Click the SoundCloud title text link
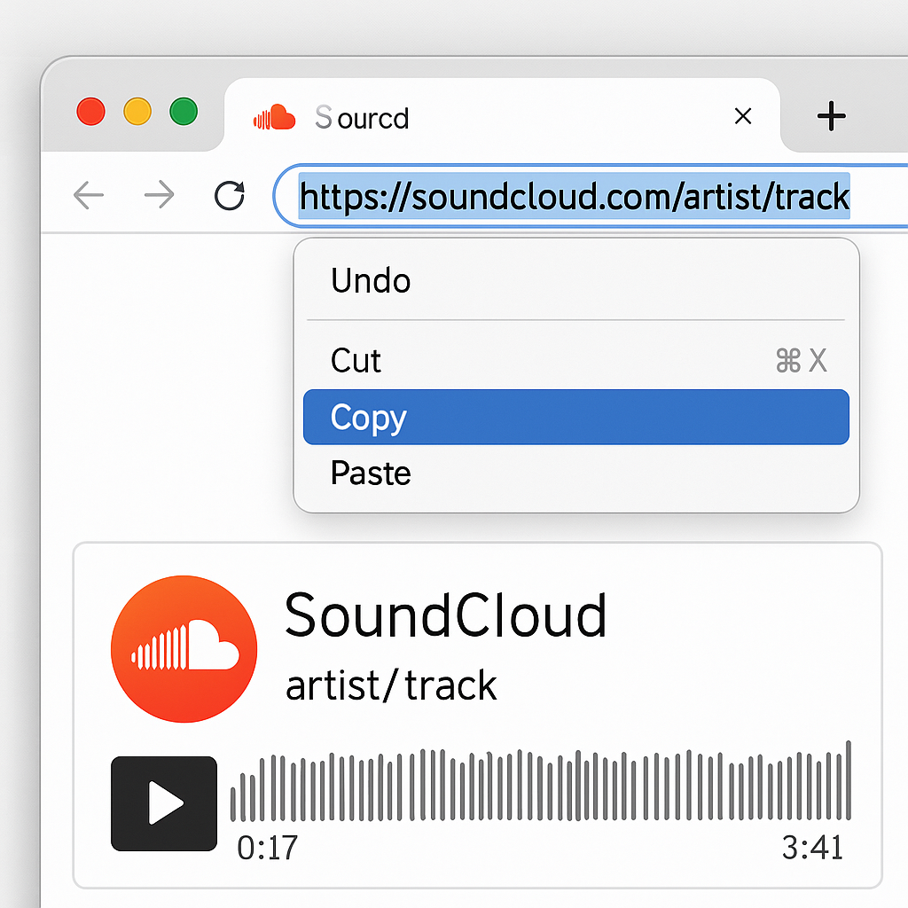Screen dimensions: 908x908 click(x=445, y=614)
